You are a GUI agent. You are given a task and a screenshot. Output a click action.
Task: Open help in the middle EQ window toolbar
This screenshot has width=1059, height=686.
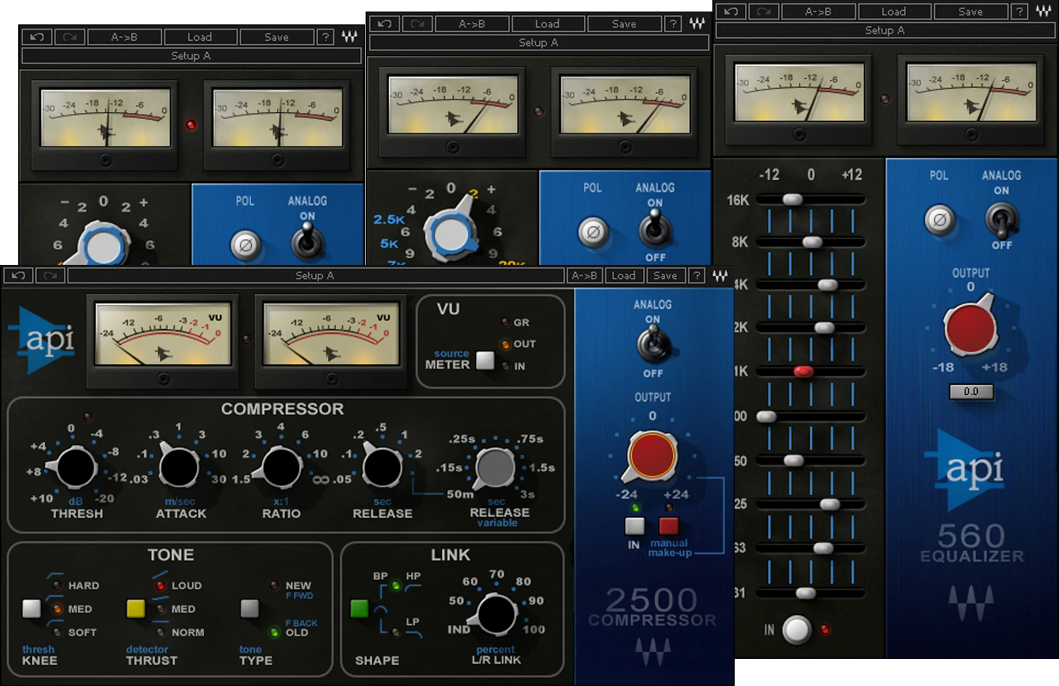pyautogui.click(x=673, y=24)
